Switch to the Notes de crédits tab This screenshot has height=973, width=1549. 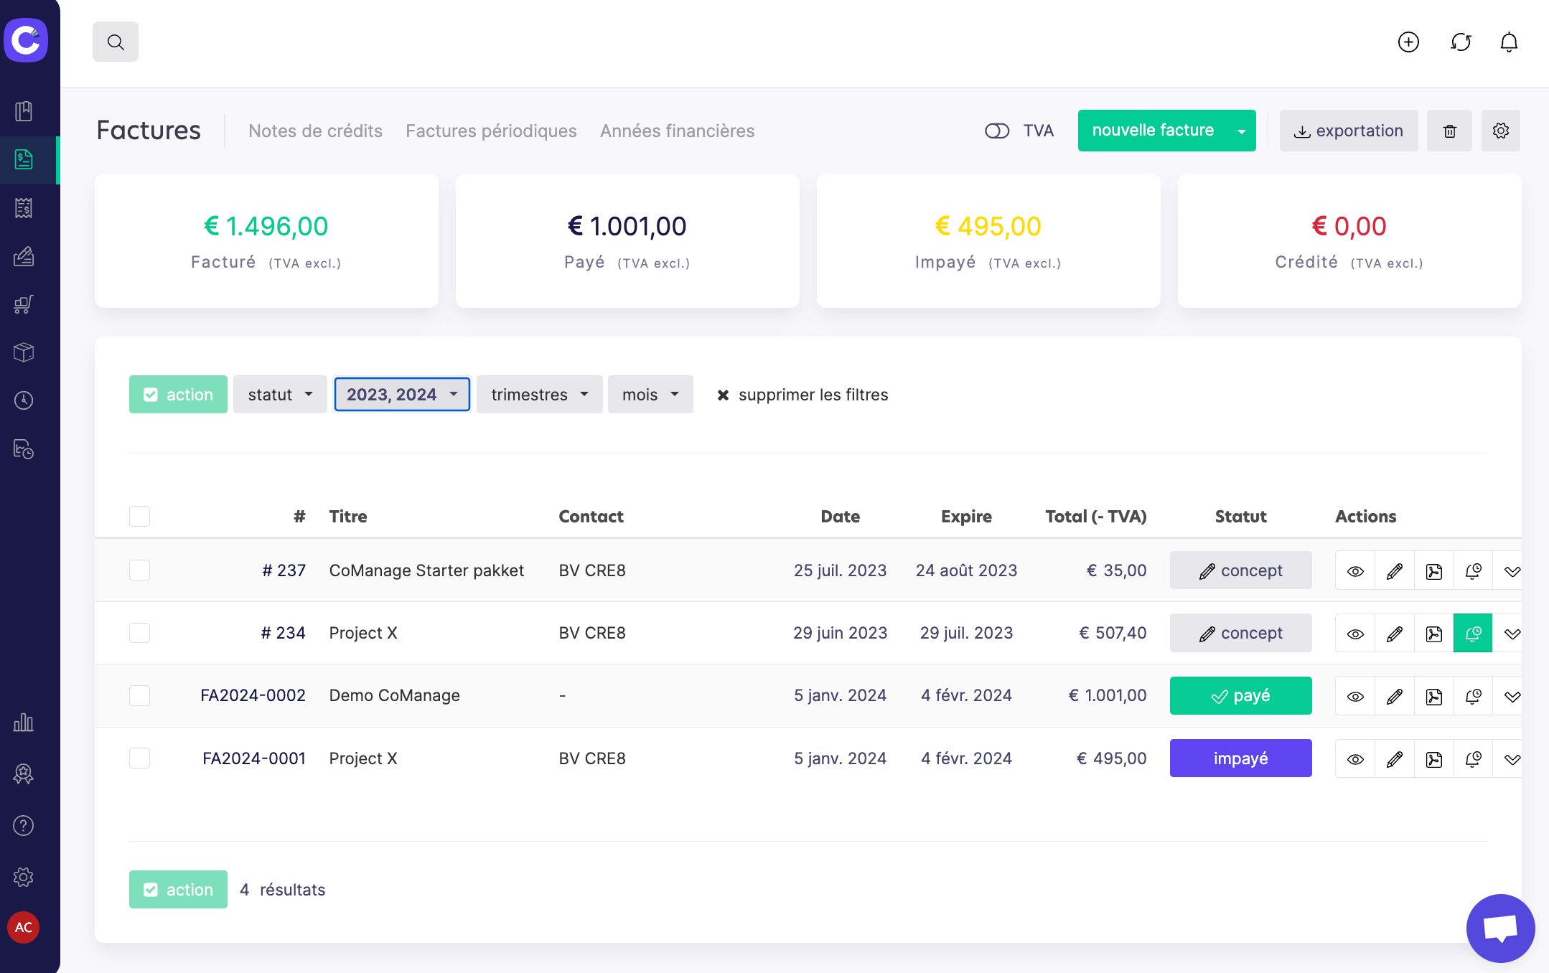click(314, 130)
